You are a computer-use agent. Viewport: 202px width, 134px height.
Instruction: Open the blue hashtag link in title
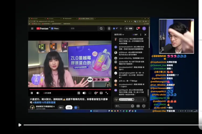point(44,102)
